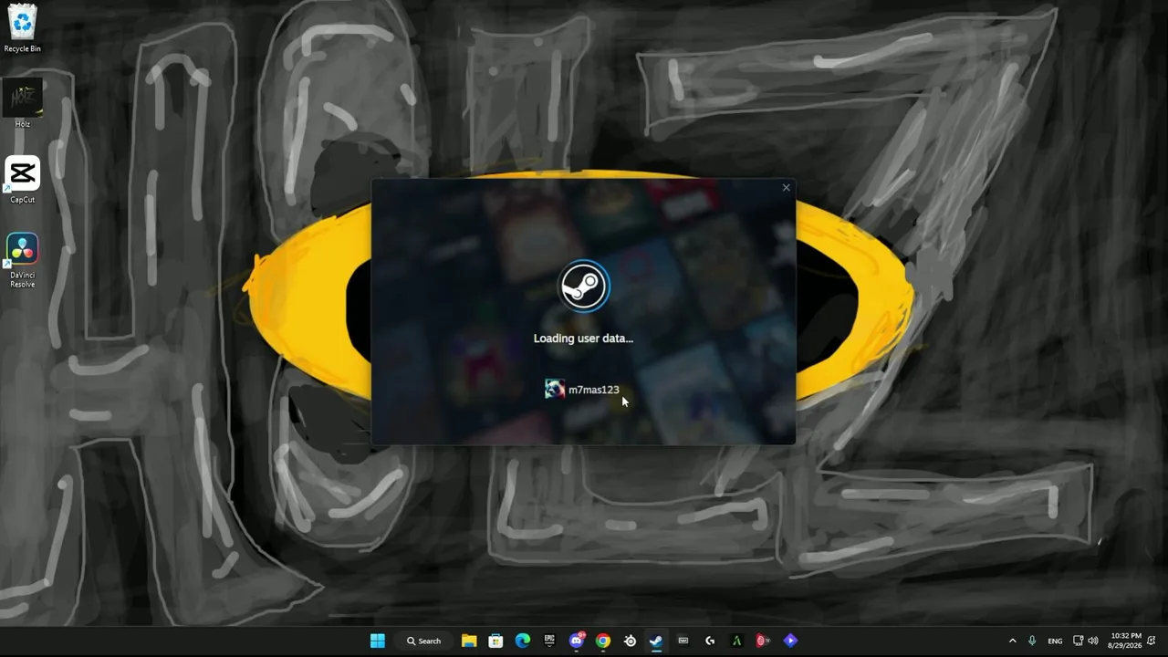Open SteelSeries app from the taskbar
This screenshot has width=1168, height=657.
pyautogui.click(x=630, y=641)
